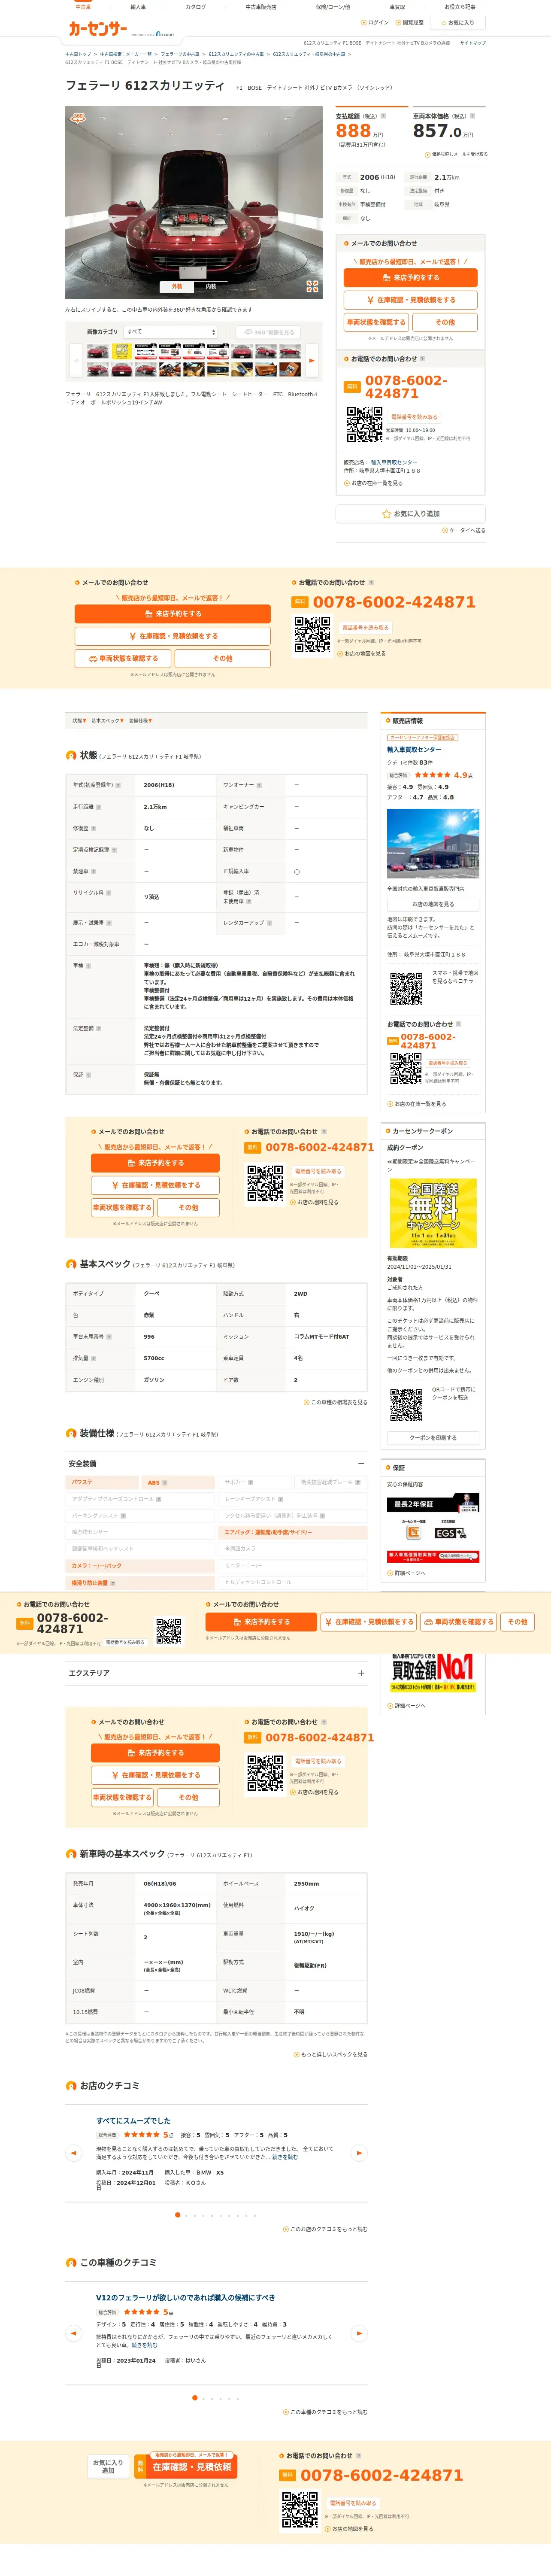This screenshot has height=2576, width=551.
Task: Open the 保険/ローン/他 tab
Action: (x=333, y=7)
